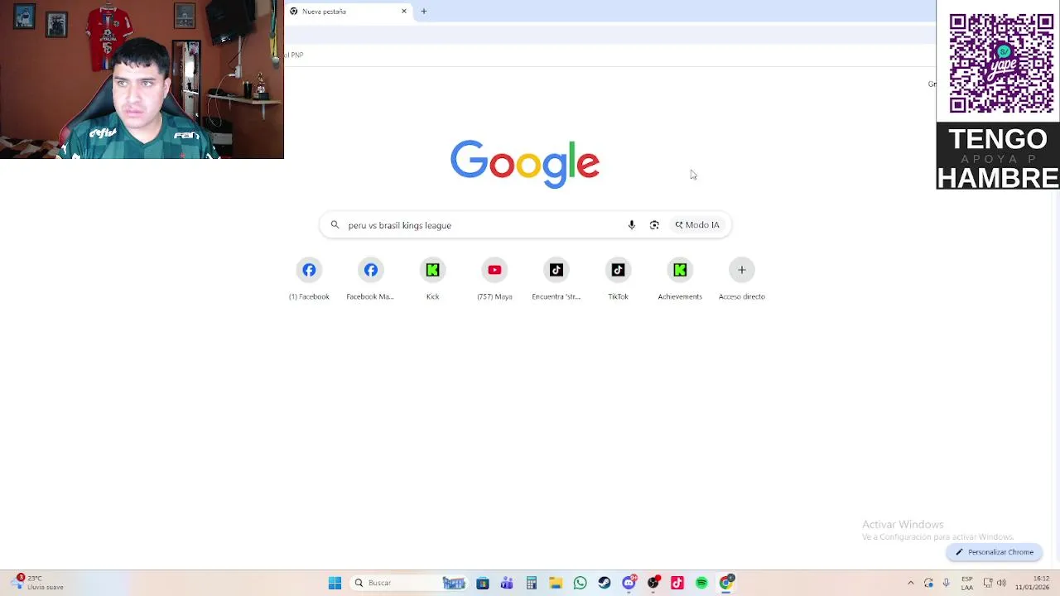
Task: Open the clock showing 16:12
Action: click(x=1032, y=583)
